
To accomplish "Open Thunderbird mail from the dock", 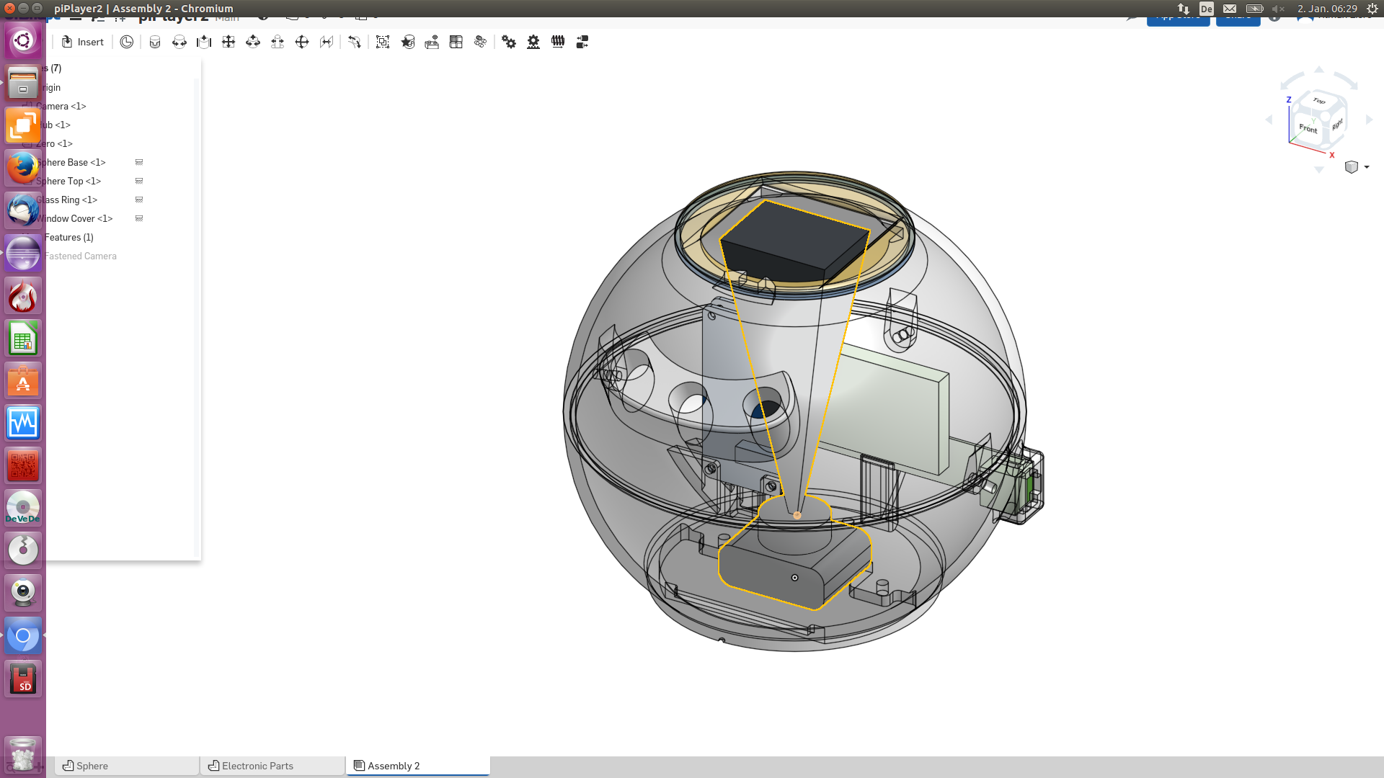I will click(23, 210).
